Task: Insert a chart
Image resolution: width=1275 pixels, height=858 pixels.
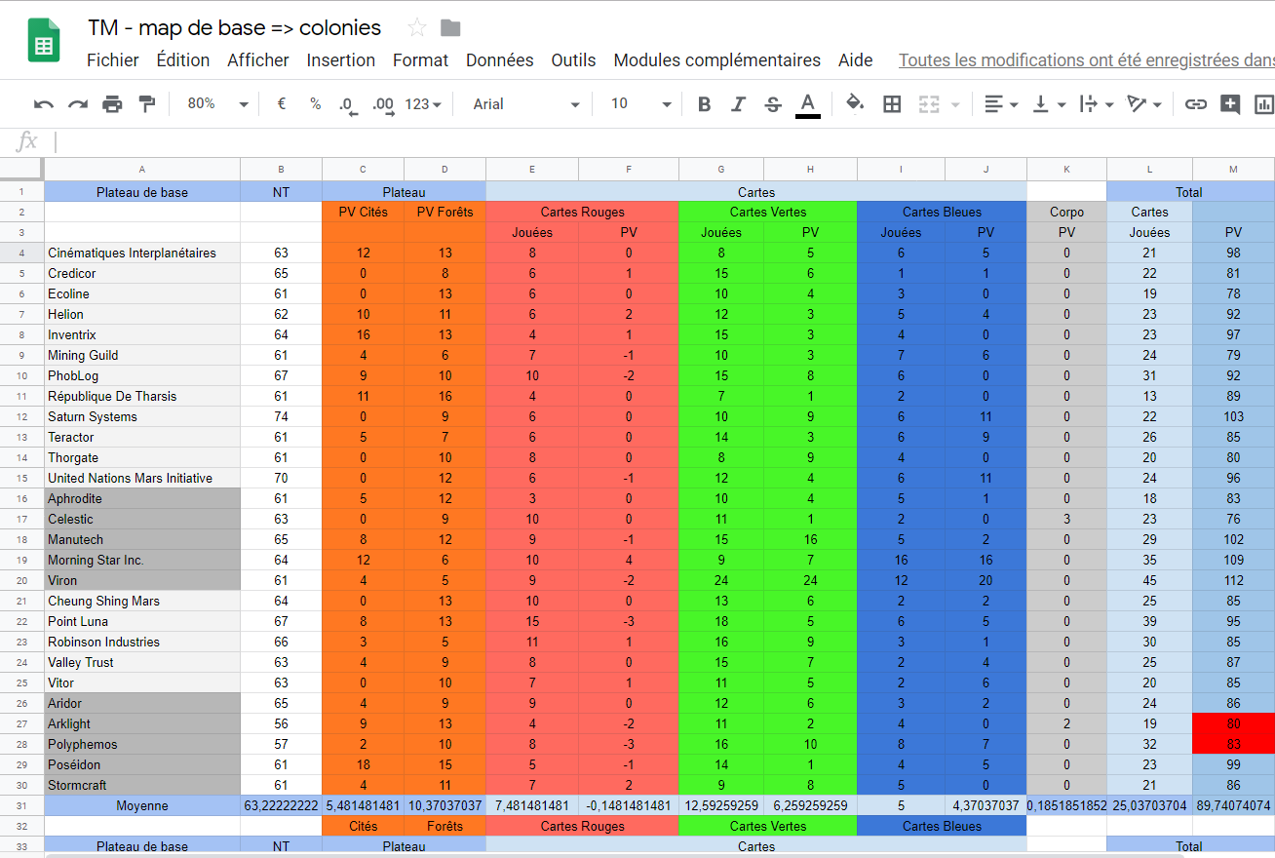Action: [x=1264, y=104]
